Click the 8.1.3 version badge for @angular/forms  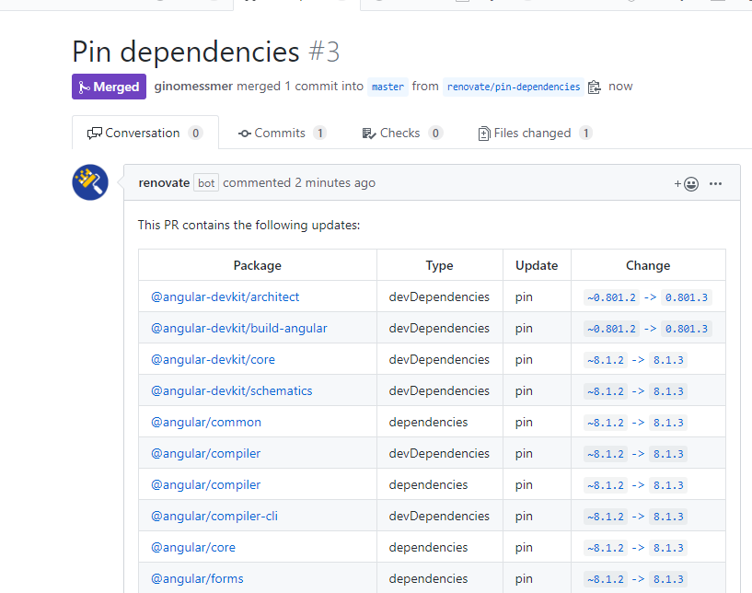click(x=667, y=578)
